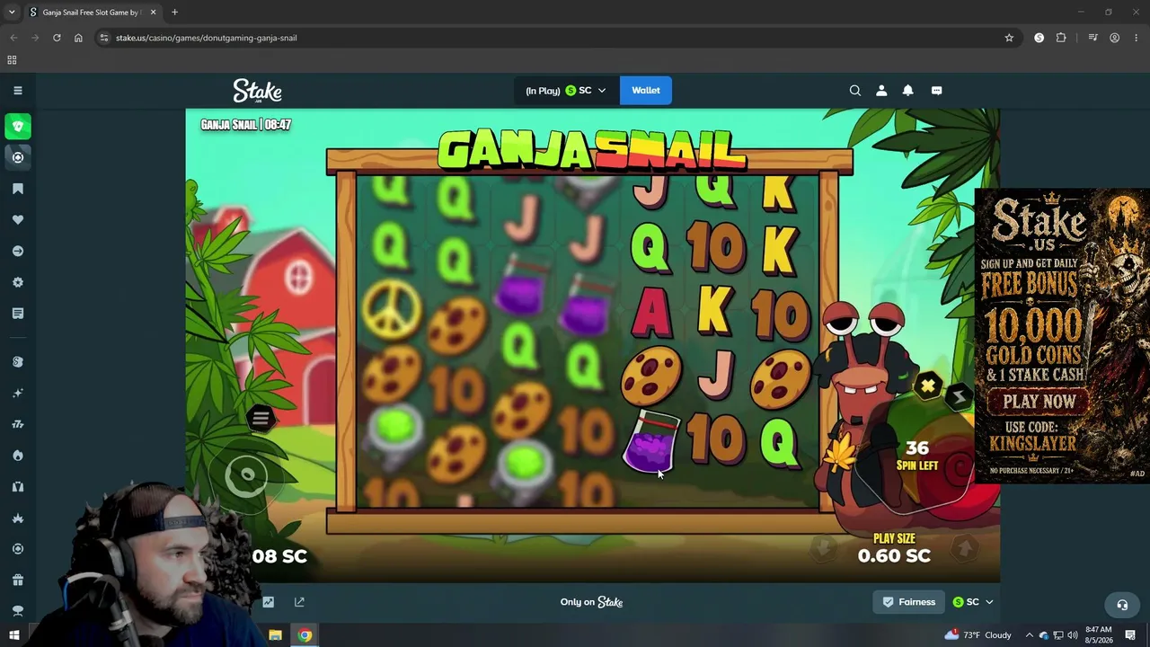Click the browser address bar URL
The height and width of the screenshot is (647, 1150).
206,38
